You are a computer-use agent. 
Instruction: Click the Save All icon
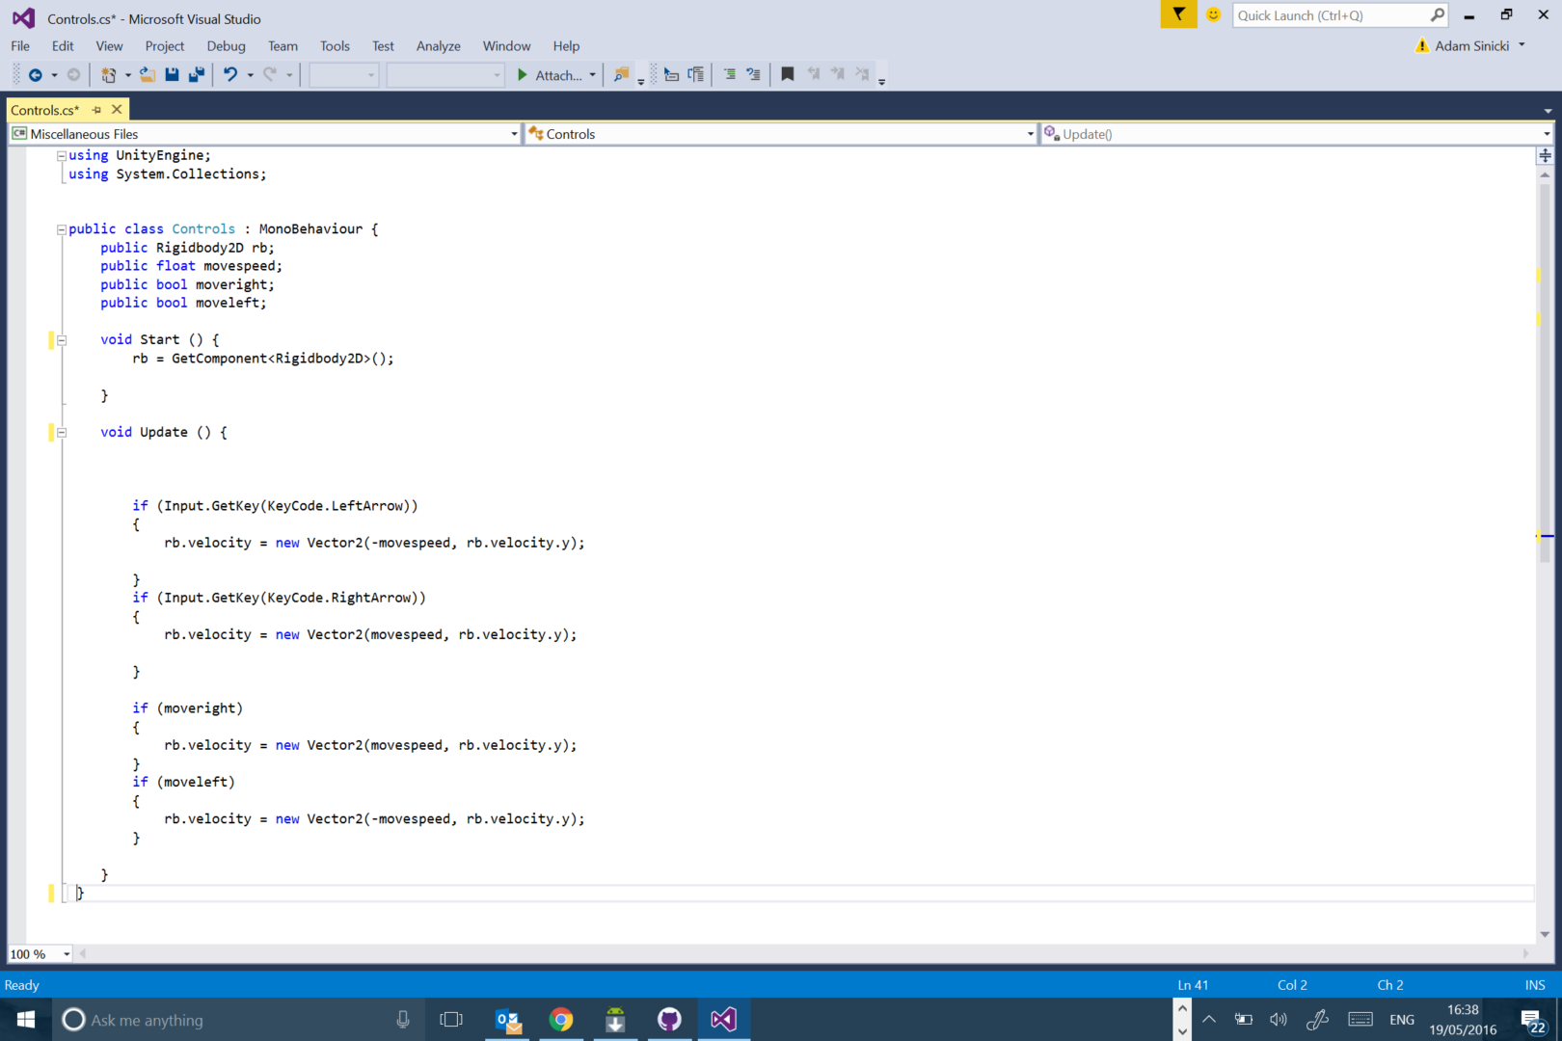[x=197, y=75]
